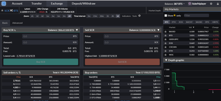This screenshot has height=101, width=221.
Task: Flip the market with SCR-BTS shuffle icon
Action: pos(11,10)
